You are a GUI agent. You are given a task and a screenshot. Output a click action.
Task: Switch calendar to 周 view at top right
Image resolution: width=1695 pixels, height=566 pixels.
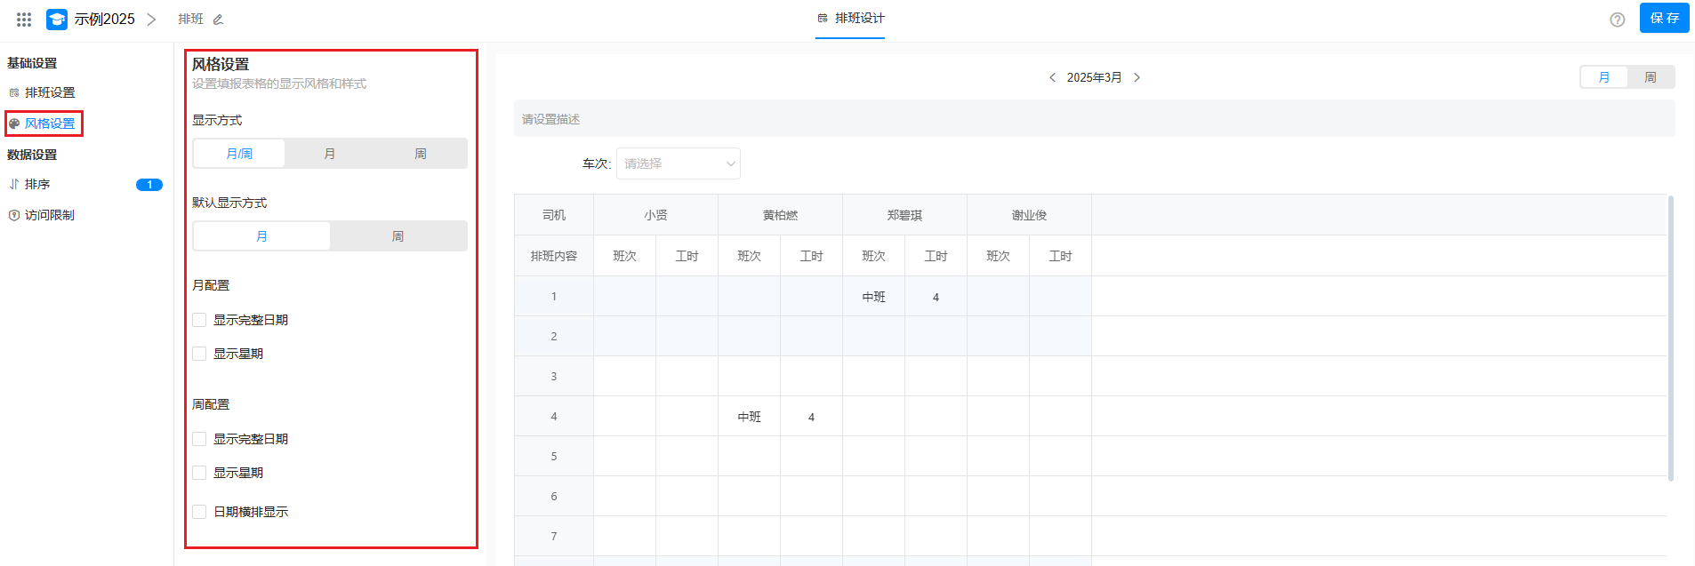pos(1650,77)
